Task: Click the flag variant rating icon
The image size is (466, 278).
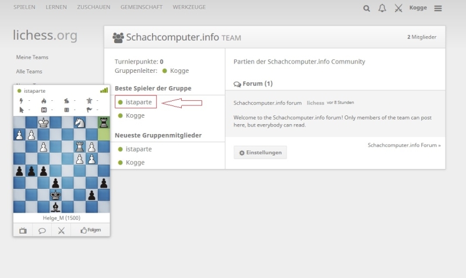Action: click(x=89, y=110)
